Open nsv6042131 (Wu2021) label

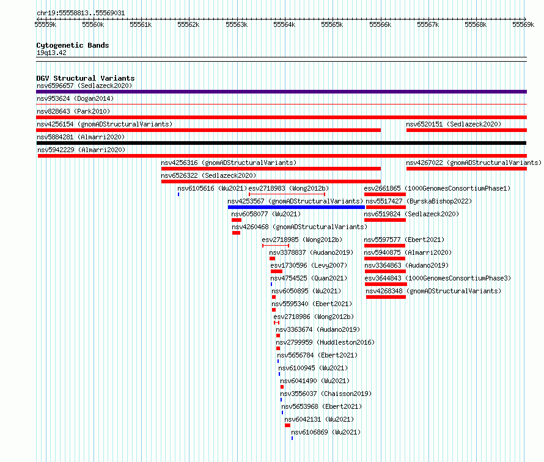(319, 419)
